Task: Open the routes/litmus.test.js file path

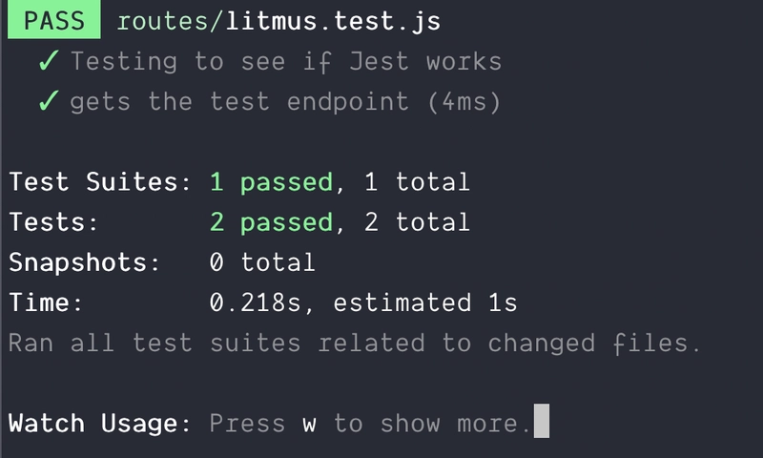Action: [x=279, y=20]
